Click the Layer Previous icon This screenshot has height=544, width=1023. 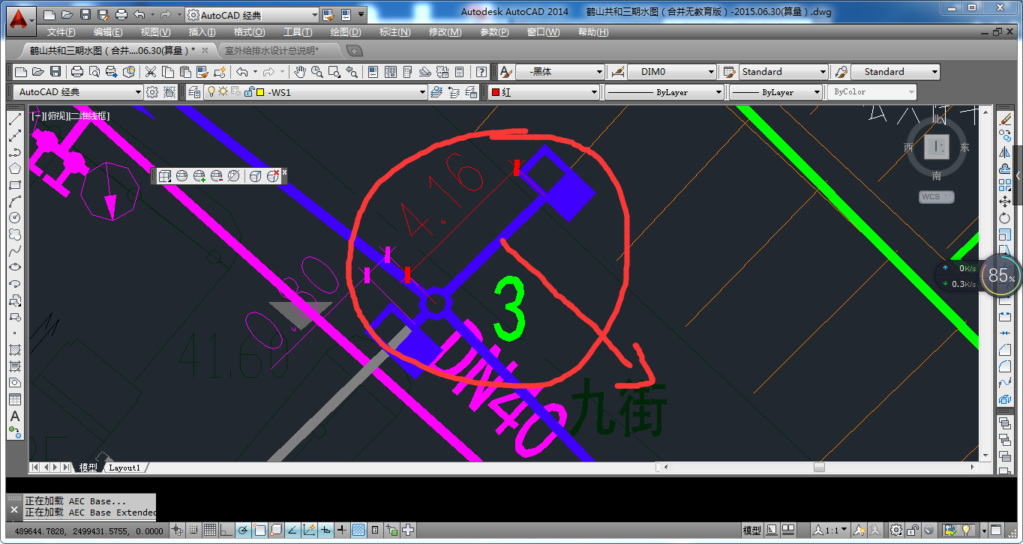click(x=454, y=92)
